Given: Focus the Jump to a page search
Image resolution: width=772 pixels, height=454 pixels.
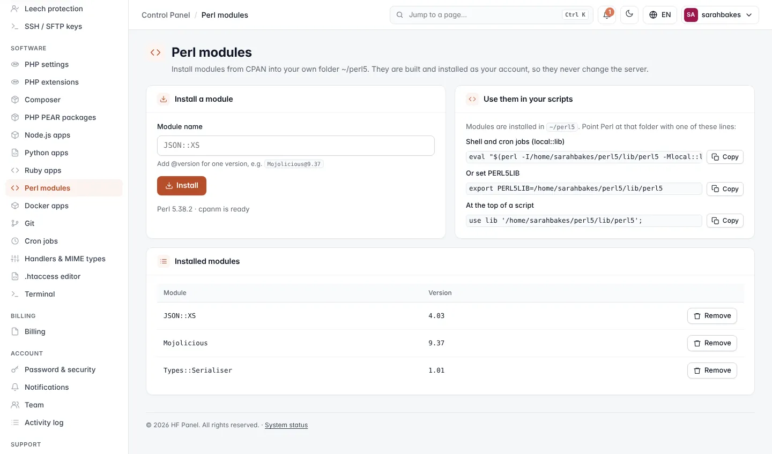Looking at the screenshot, I should tap(492, 15).
